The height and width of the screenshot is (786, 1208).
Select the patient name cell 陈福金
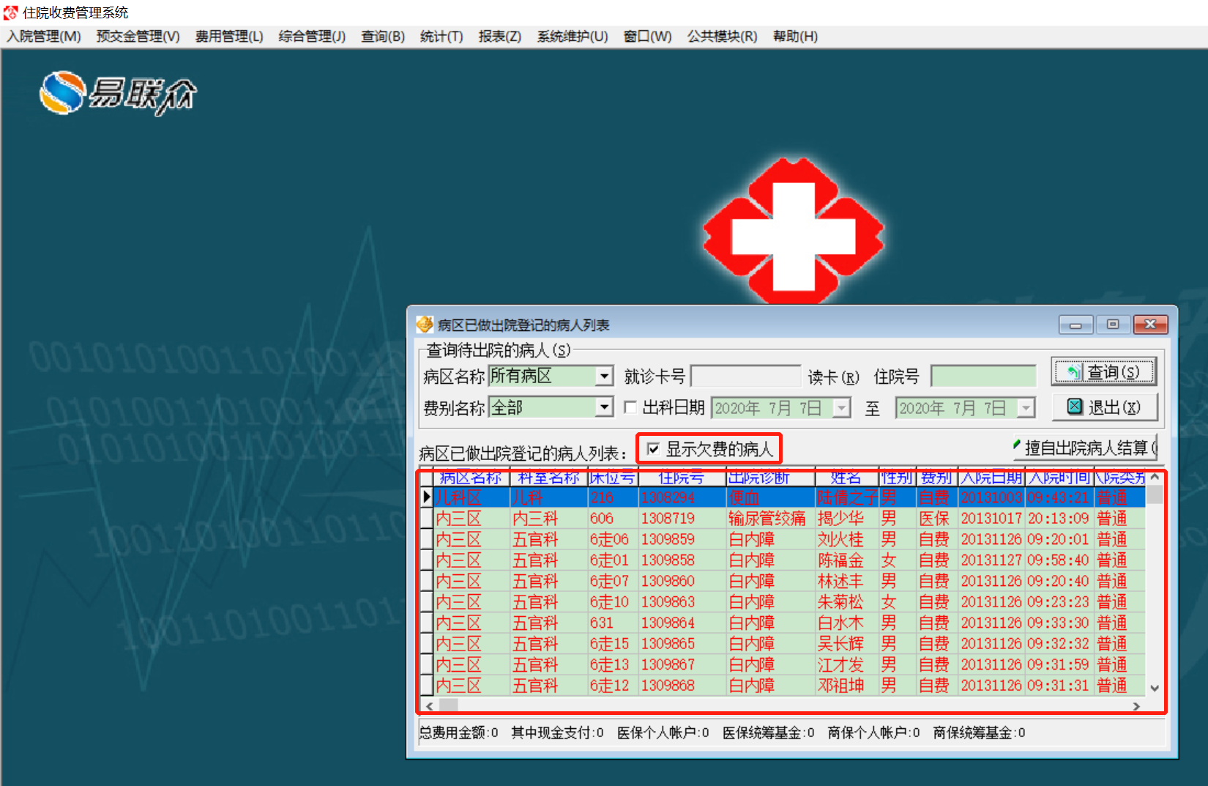coord(846,560)
